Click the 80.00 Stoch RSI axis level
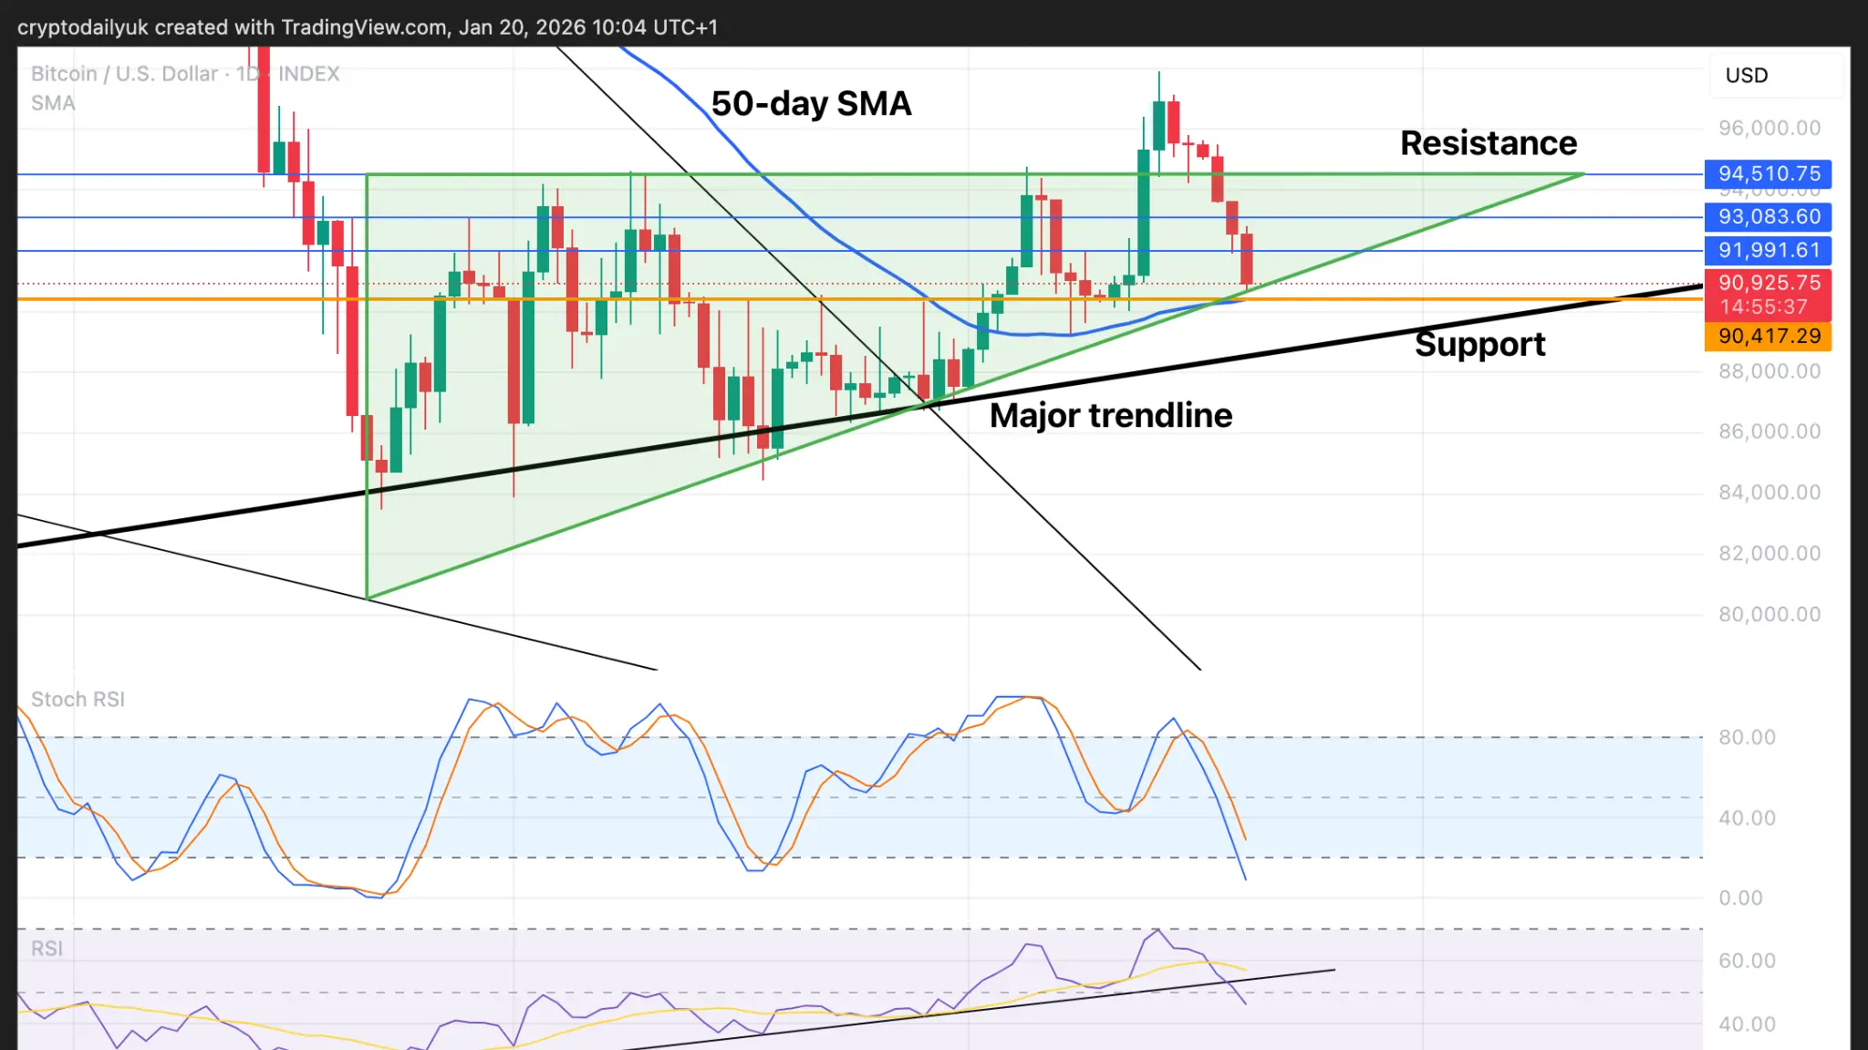 (x=1747, y=737)
